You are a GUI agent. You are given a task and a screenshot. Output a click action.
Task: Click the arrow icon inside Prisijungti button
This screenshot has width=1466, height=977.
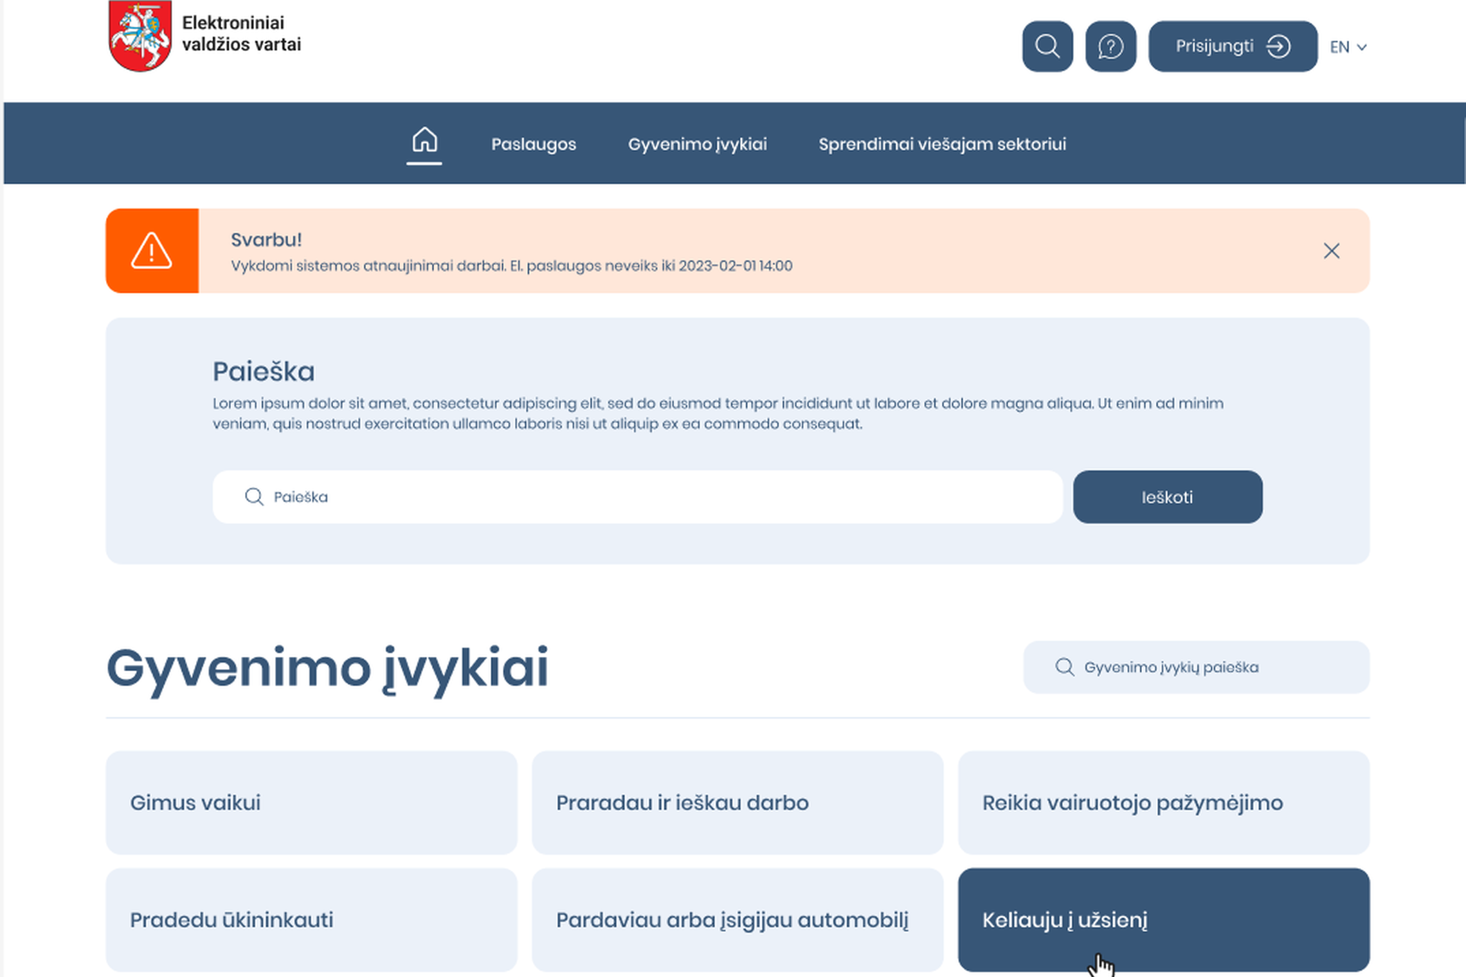tap(1278, 46)
